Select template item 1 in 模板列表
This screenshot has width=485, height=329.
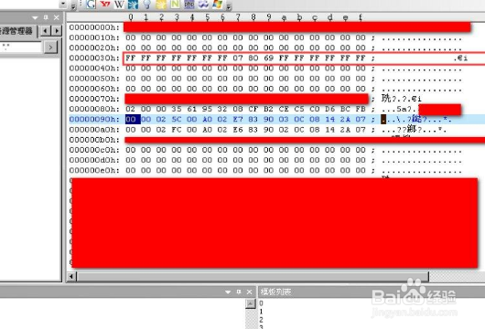click(x=262, y=312)
